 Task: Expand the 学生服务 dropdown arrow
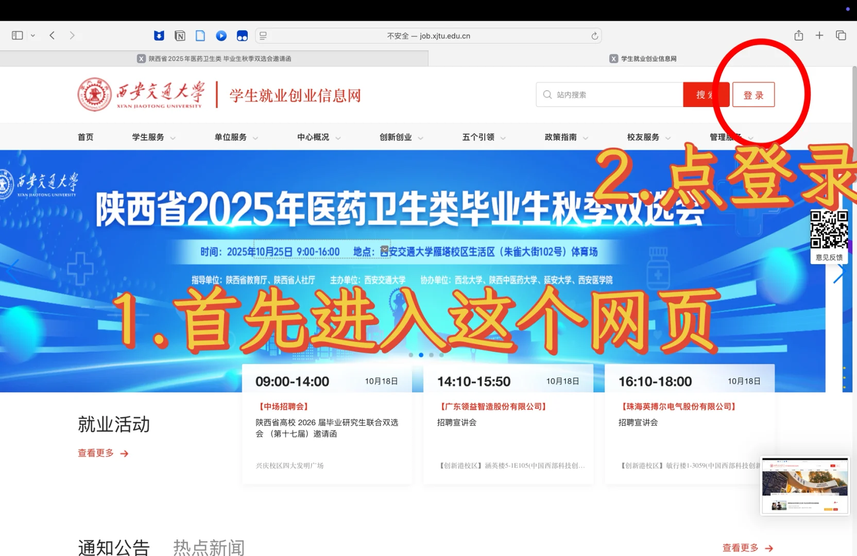point(173,138)
